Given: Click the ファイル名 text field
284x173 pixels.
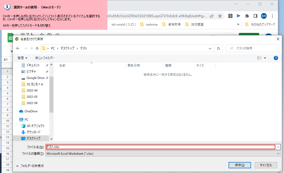Looking at the screenshot, I should click(161, 147).
